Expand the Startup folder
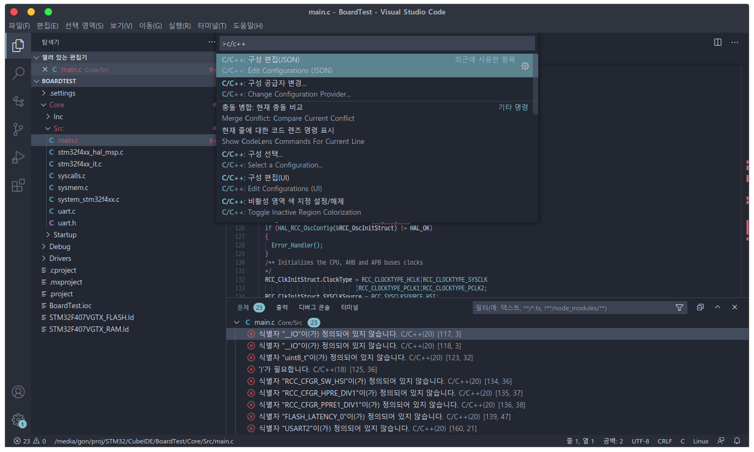Viewport: 754px width, 452px height. [48, 235]
